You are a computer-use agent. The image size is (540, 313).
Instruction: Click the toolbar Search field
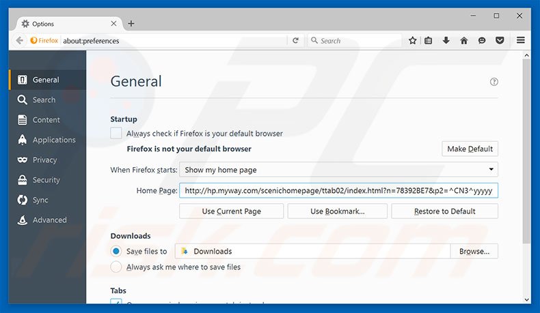point(355,40)
